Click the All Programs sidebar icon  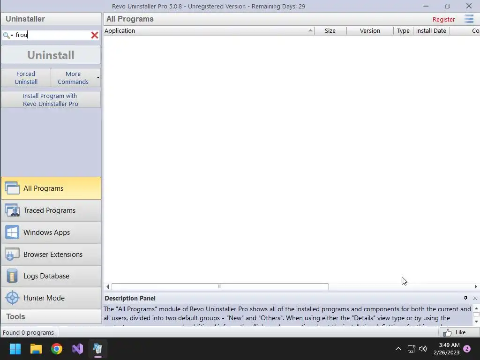coord(12,188)
